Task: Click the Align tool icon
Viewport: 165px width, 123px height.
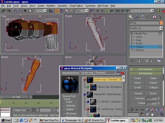Action: 127,11
